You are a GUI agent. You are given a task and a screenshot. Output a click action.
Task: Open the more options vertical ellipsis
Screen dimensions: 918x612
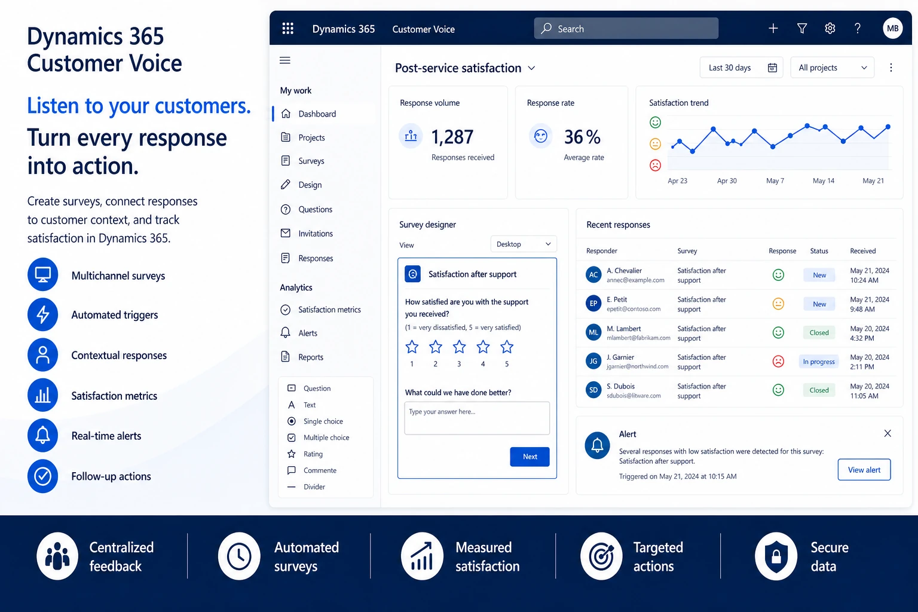pyautogui.click(x=891, y=68)
